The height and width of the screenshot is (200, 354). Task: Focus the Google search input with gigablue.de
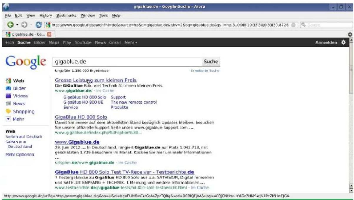[127, 62]
